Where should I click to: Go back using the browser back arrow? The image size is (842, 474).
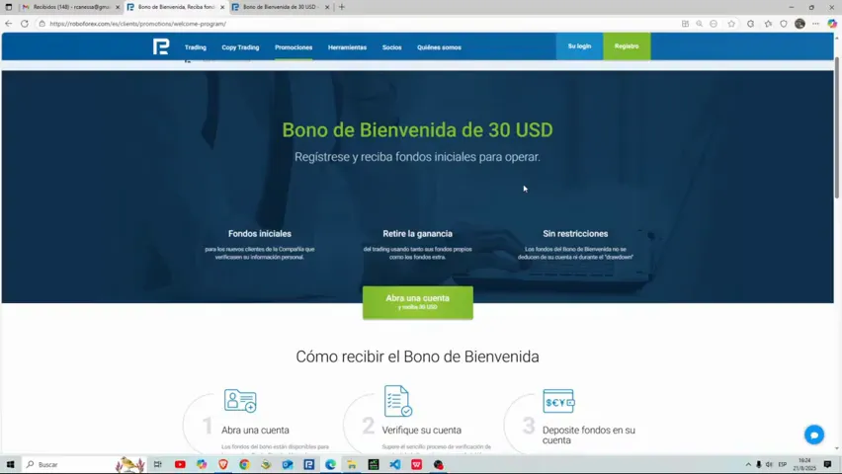(x=9, y=24)
